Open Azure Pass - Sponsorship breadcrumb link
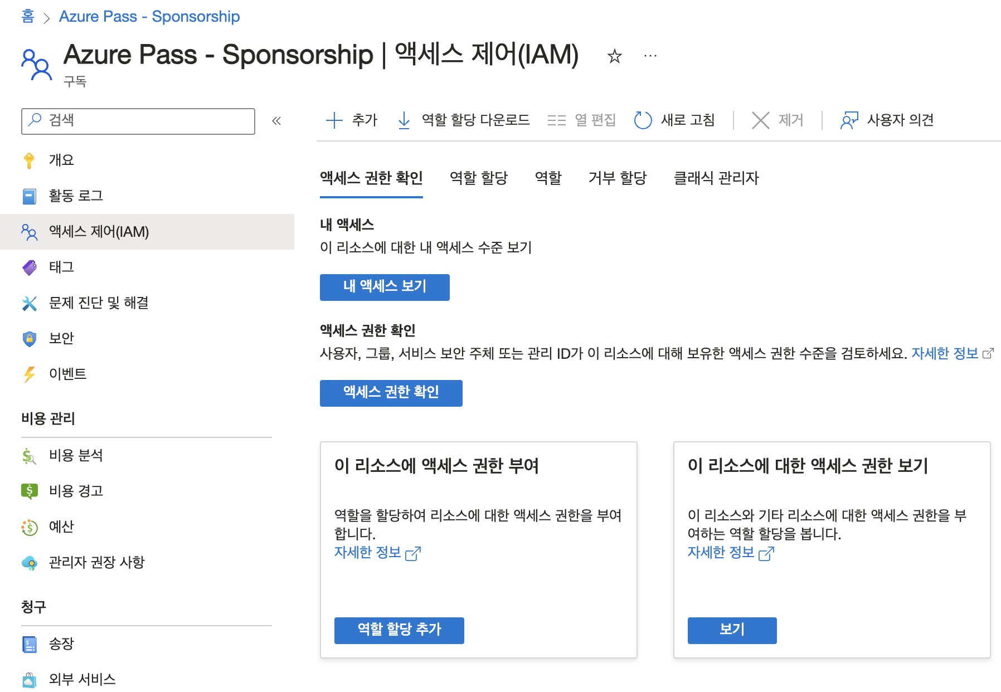 pos(149,17)
